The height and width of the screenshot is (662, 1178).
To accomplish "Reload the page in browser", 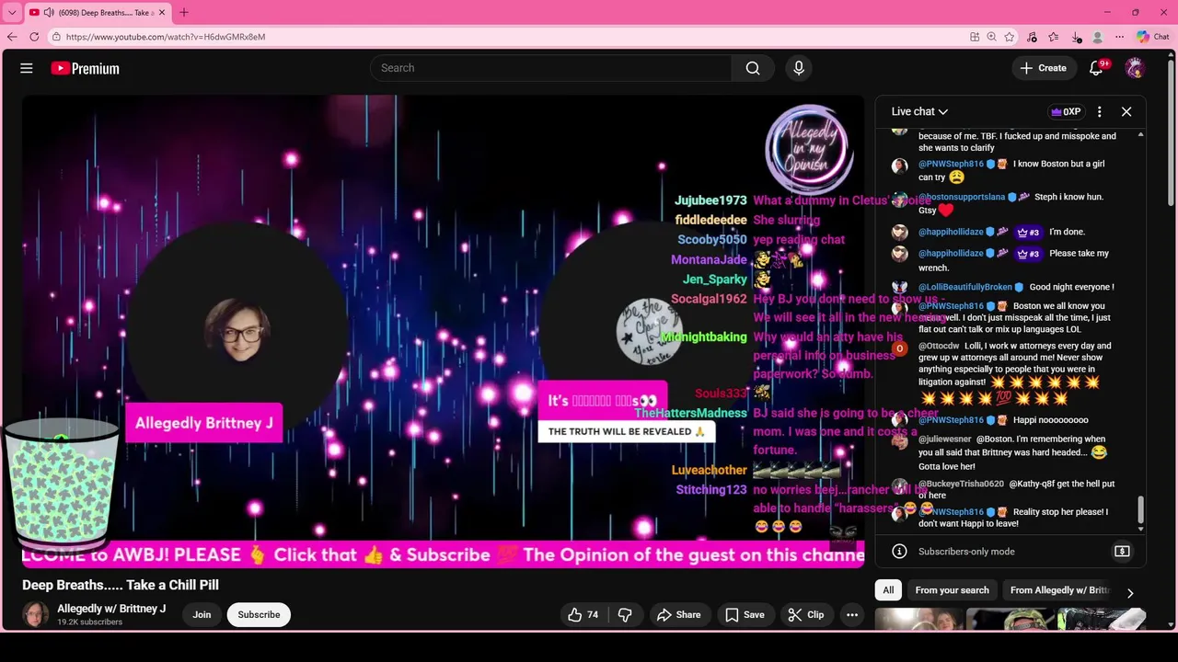I will [34, 37].
